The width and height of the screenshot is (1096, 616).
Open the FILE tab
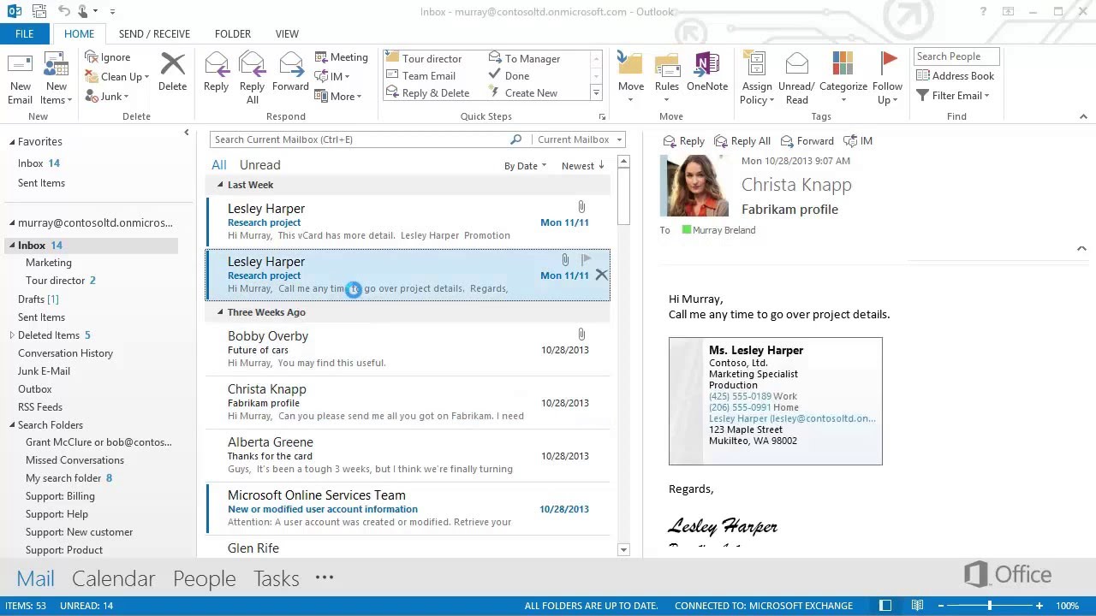pyautogui.click(x=24, y=34)
